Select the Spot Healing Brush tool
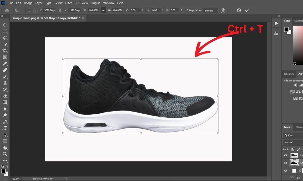The width and height of the screenshot is (303, 181). (x=5, y=70)
